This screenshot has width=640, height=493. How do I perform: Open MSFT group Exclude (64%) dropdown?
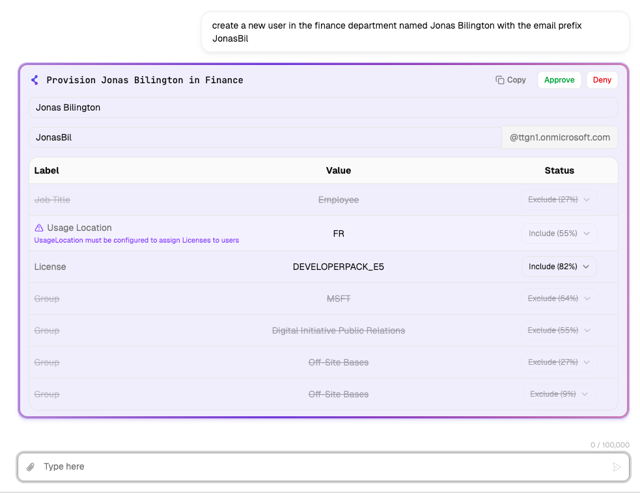click(x=559, y=299)
